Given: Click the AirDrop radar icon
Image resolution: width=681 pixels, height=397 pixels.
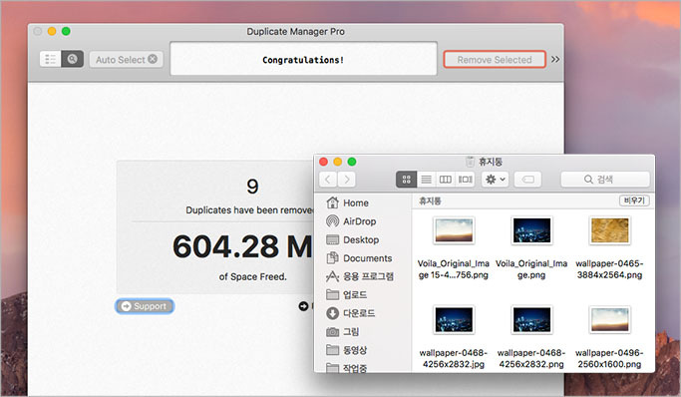Looking at the screenshot, I should (333, 221).
